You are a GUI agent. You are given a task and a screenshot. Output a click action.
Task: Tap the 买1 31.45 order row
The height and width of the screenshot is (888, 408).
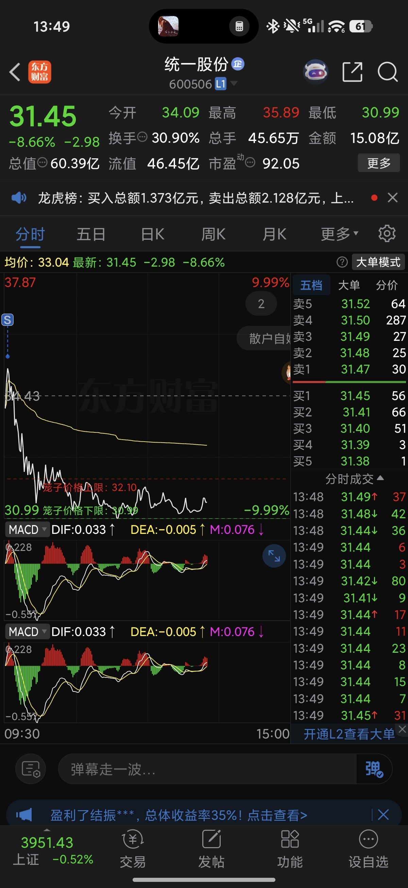[x=349, y=396]
